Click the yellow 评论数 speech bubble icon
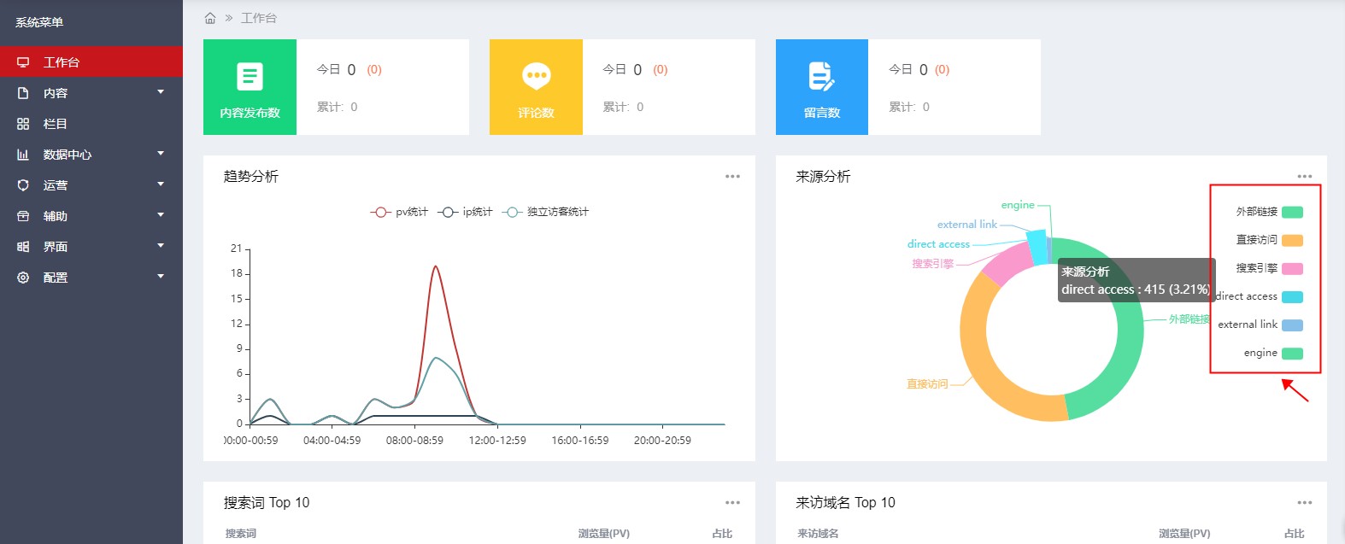This screenshot has width=1345, height=544. [536, 77]
